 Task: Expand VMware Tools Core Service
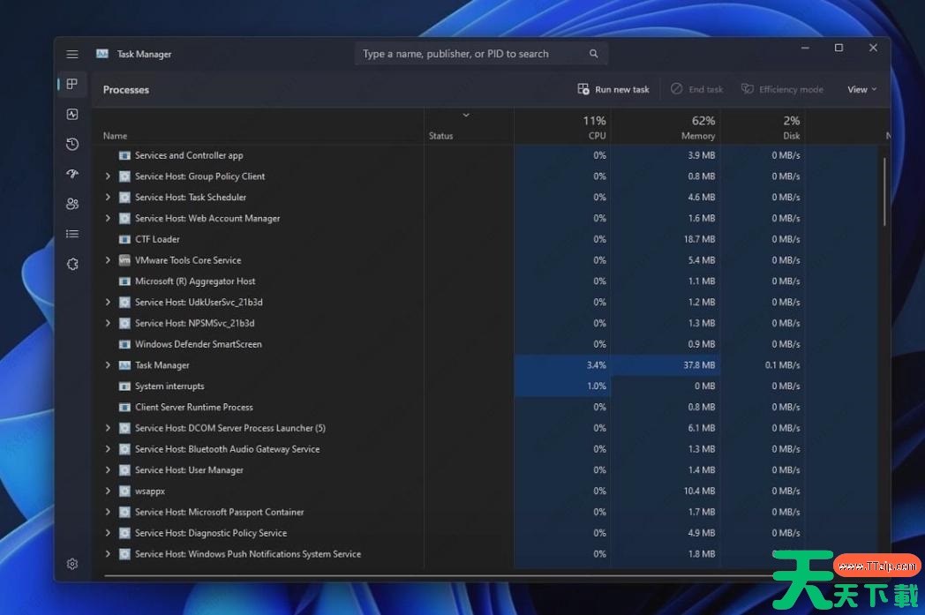tap(108, 260)
